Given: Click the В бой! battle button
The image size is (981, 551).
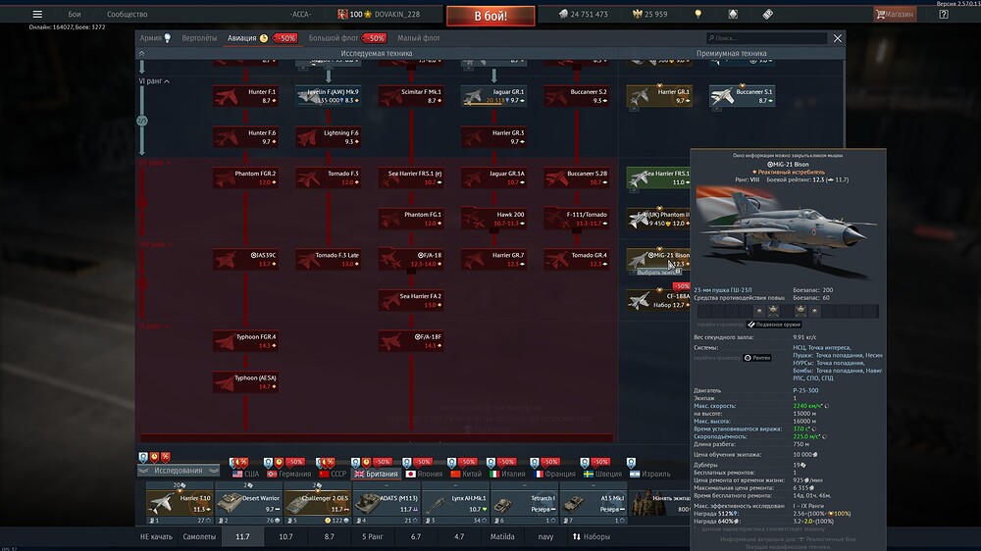Looking at the screenshot, I should pyautogui.click(x=490, y=16).
